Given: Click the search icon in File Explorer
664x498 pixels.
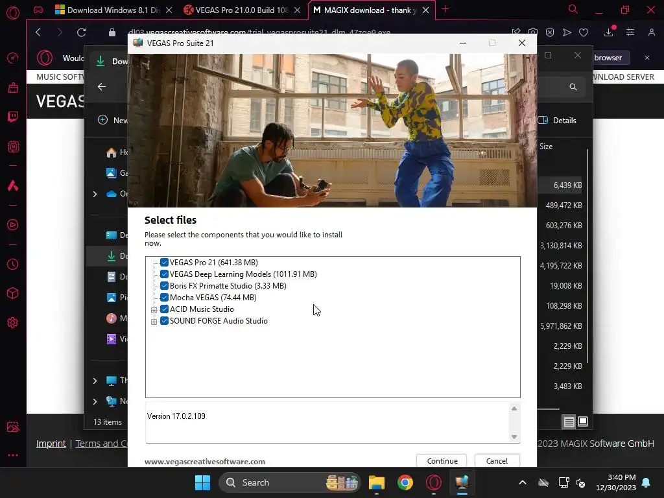Looking at the screenshot, I should [x=573, y=87].
